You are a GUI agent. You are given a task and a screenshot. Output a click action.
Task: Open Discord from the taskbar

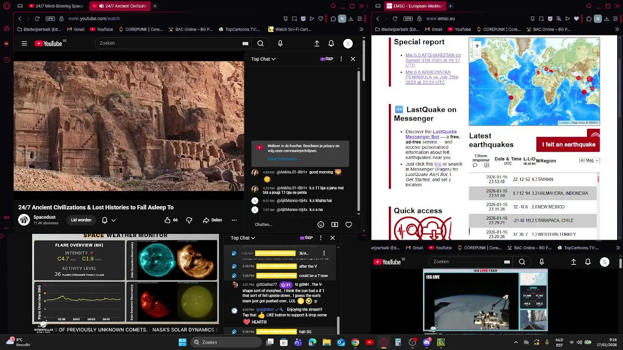[427, 342]
